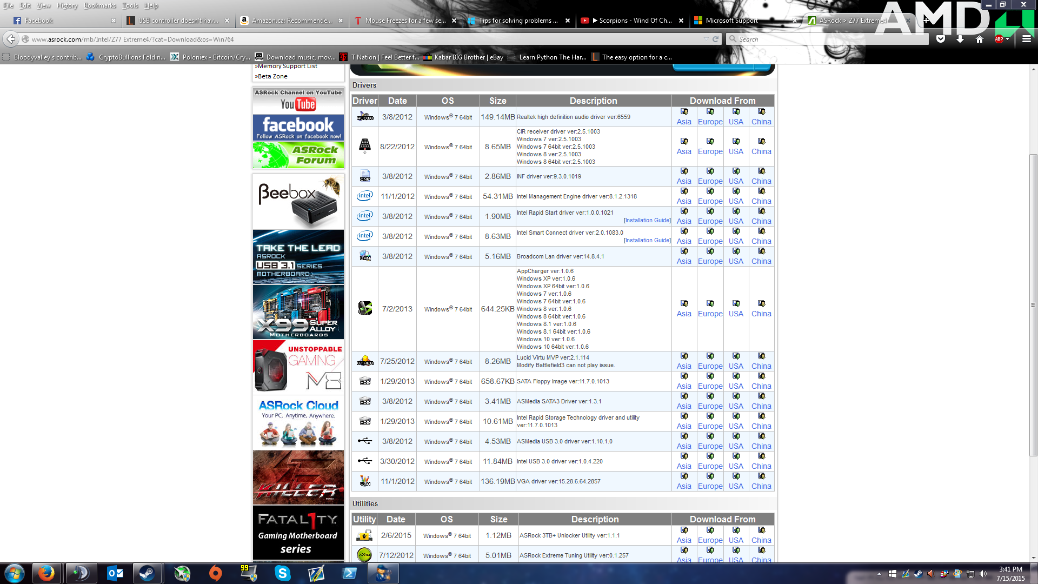Click the address bar URL field
The image size is (1038, 584).
[362, 39]
